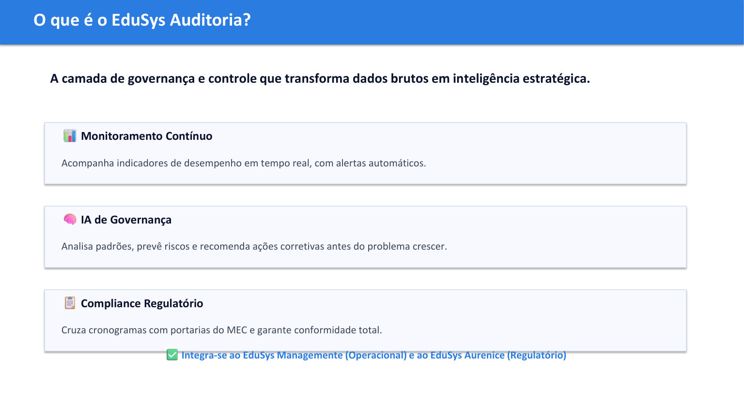Click the blue header banner background

tap(484, 22)
